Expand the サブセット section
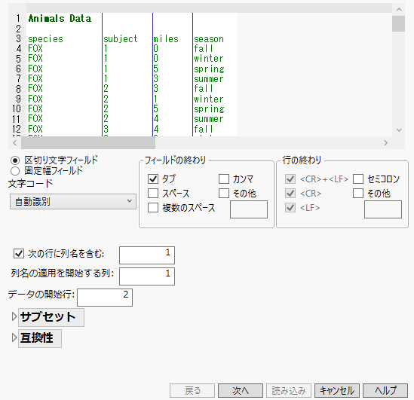Image resolution: width=414 pixels, height=400 pixels. pos(14,316)
